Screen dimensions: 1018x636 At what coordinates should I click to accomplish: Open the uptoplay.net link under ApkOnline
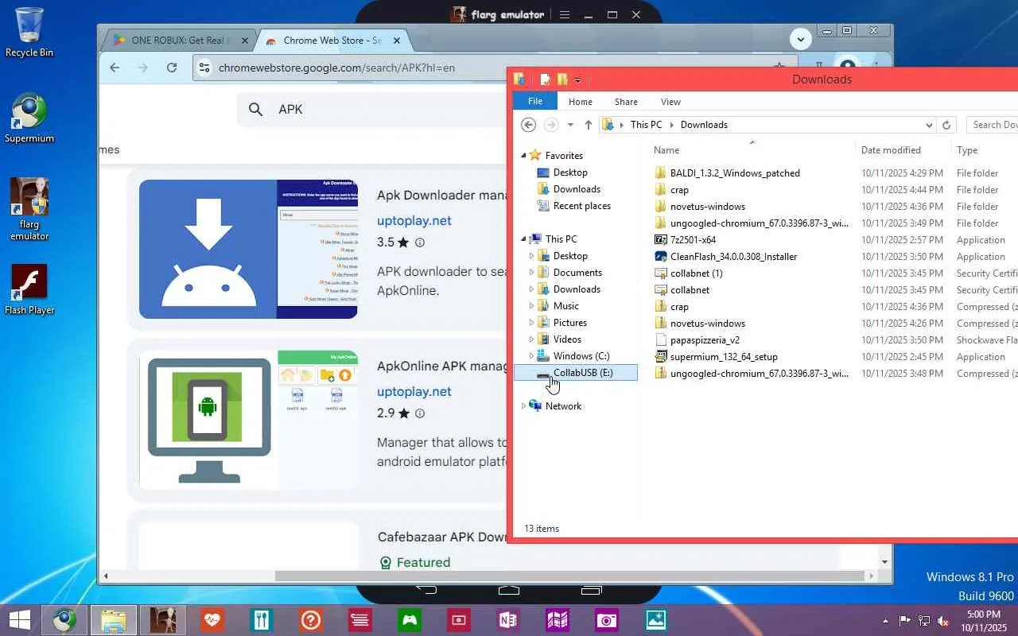click(414, 392)
